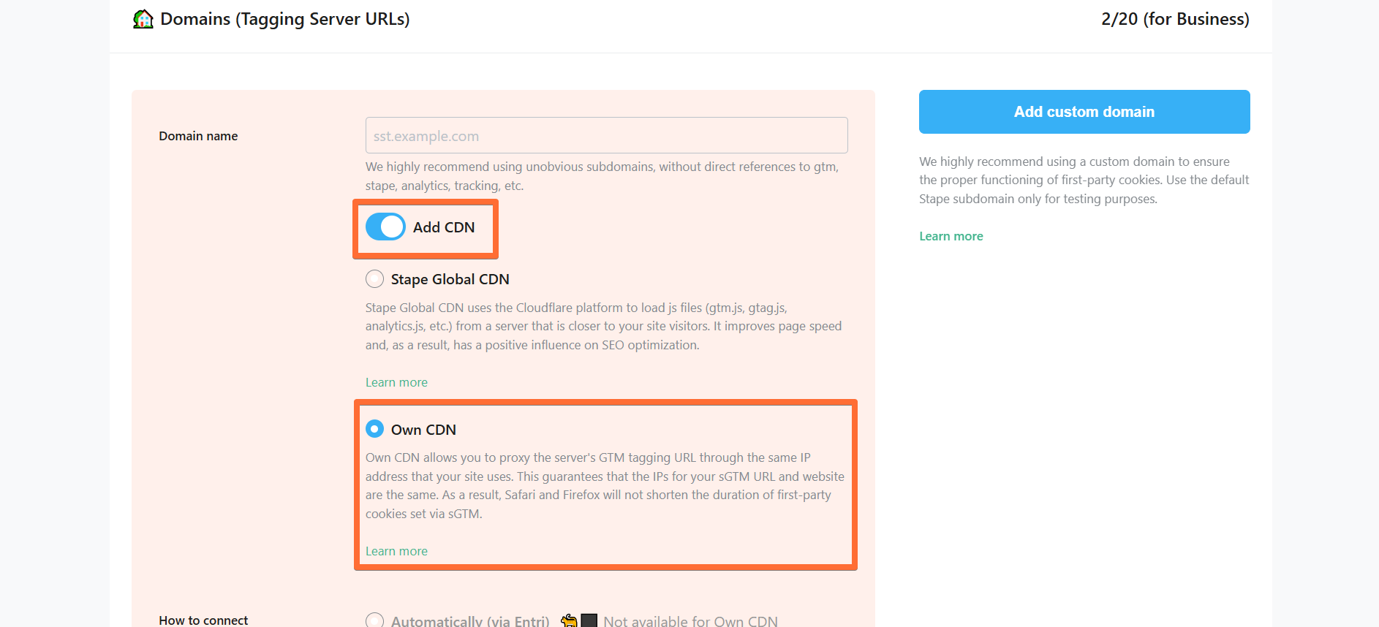1379x627 pixels.
Task: Toggle the Add CDN switch
Action: click(385, 227)
